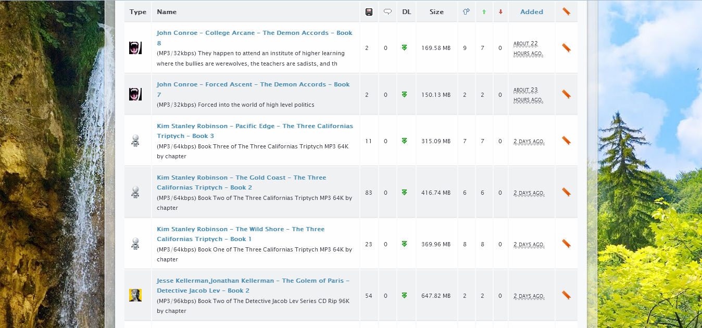Image resolution: width=702 pixels, height=328 pixels.
Task: Download College Arcane via green arrow icon
Action: click(404, 48)
